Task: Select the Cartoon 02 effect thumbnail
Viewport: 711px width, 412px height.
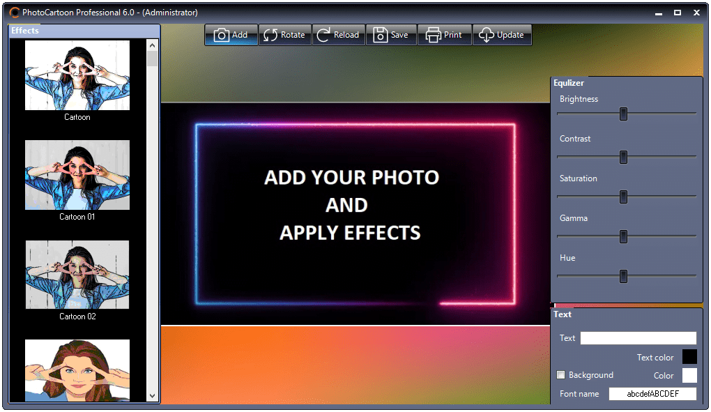Action: click(77, 275)
